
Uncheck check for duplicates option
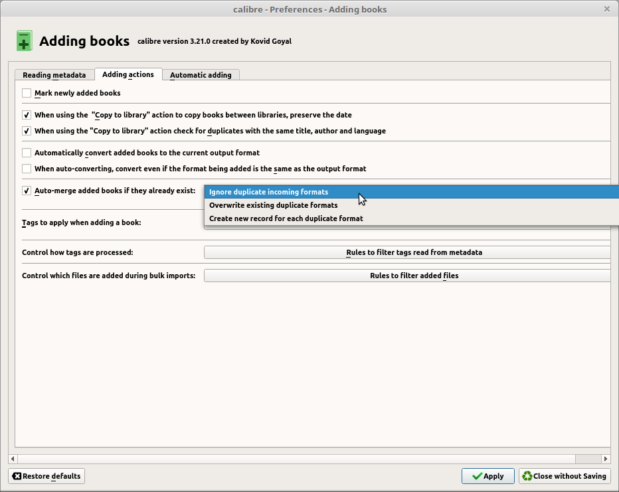click(27, 131)
